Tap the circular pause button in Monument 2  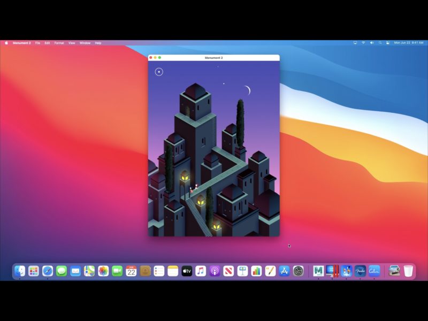[x=159, y=72]
